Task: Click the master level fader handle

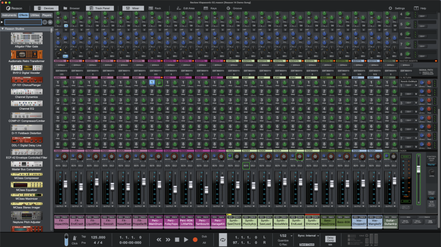Action: 418,169
